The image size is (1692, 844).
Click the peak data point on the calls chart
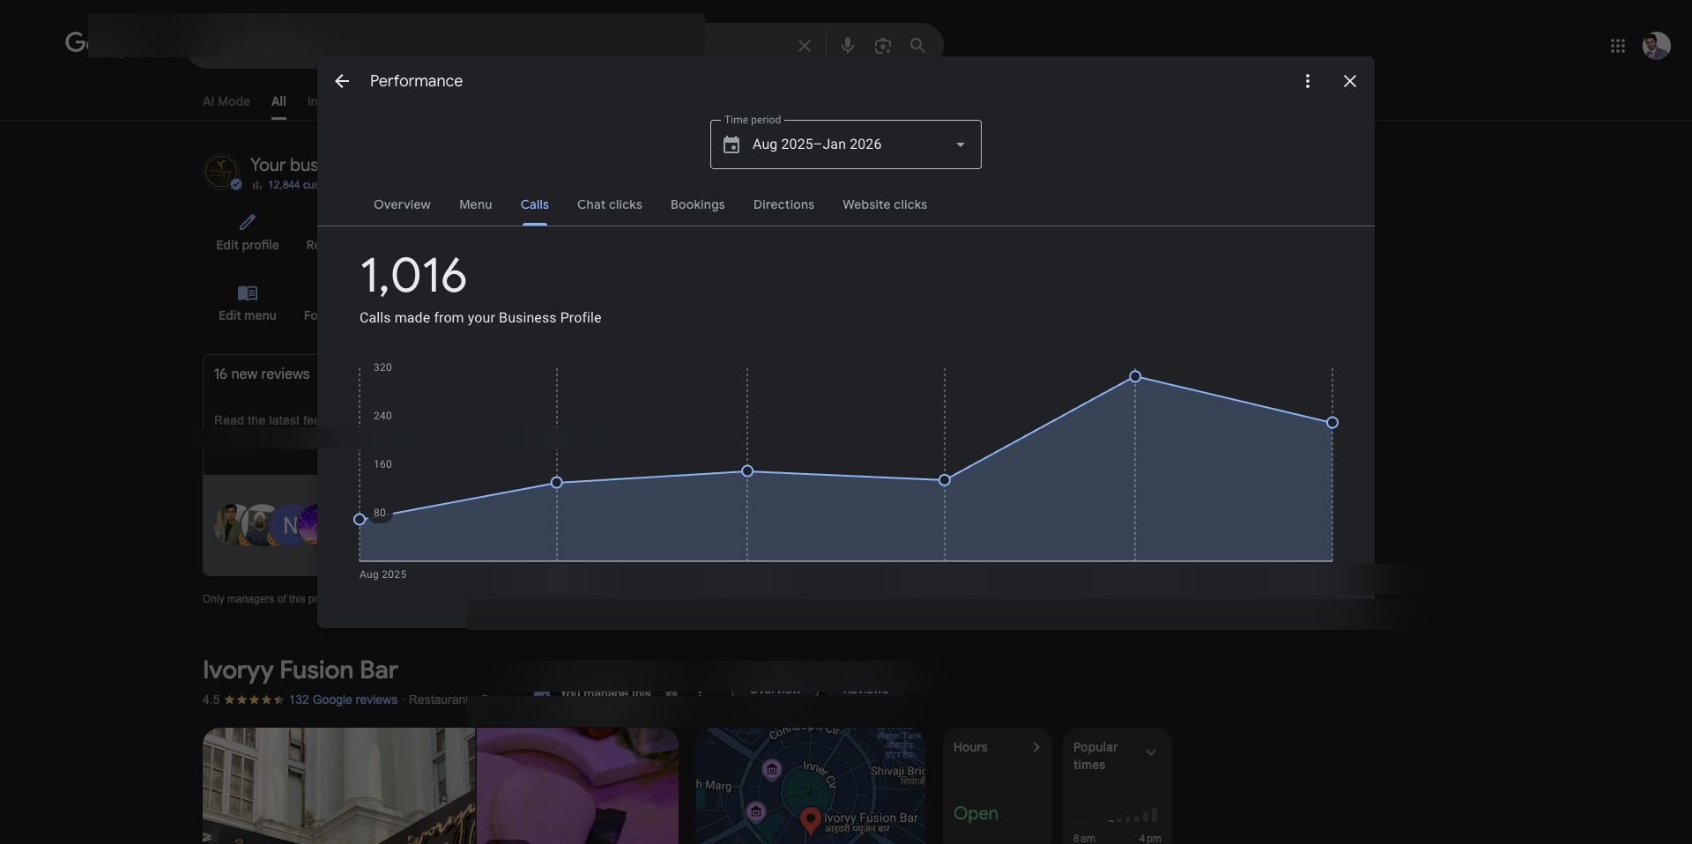pyautogui.click(x=1135, y=376)
